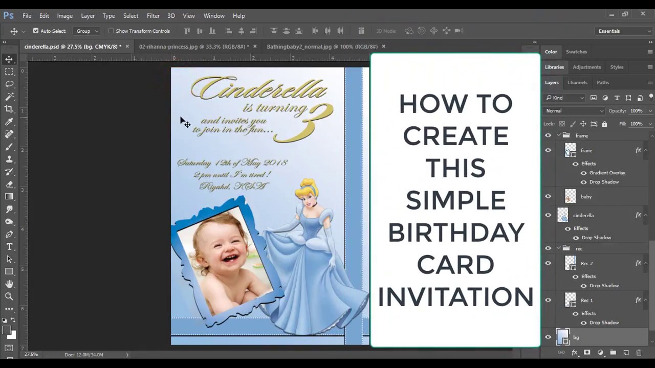Click Add Layer Style fx icon at panel bottom
655x368 pixels.
pos(574,353)
